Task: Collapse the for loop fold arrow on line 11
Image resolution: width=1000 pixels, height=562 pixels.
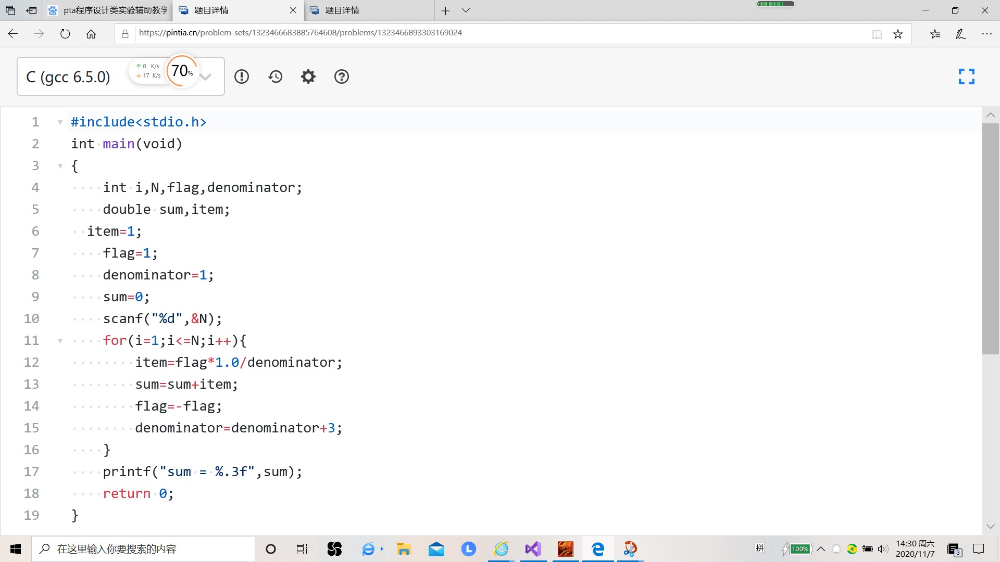Action: (60, 341)
